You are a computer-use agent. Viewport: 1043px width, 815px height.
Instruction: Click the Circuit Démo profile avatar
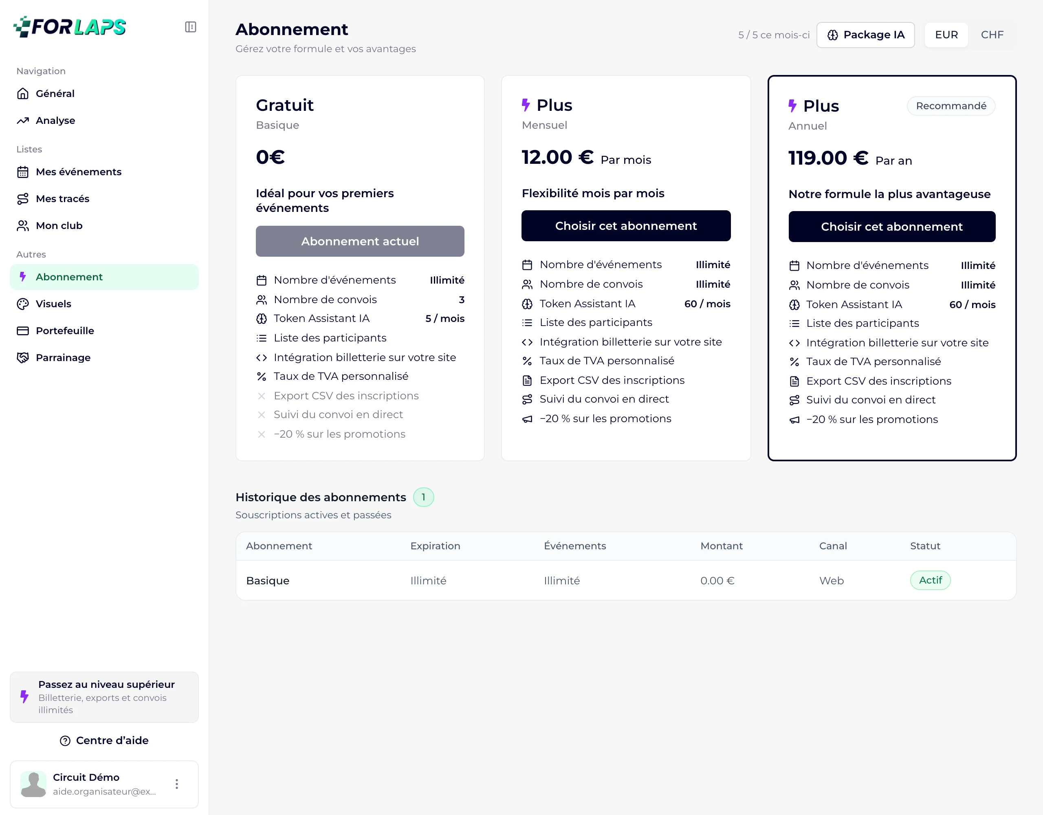coord(33,784)
